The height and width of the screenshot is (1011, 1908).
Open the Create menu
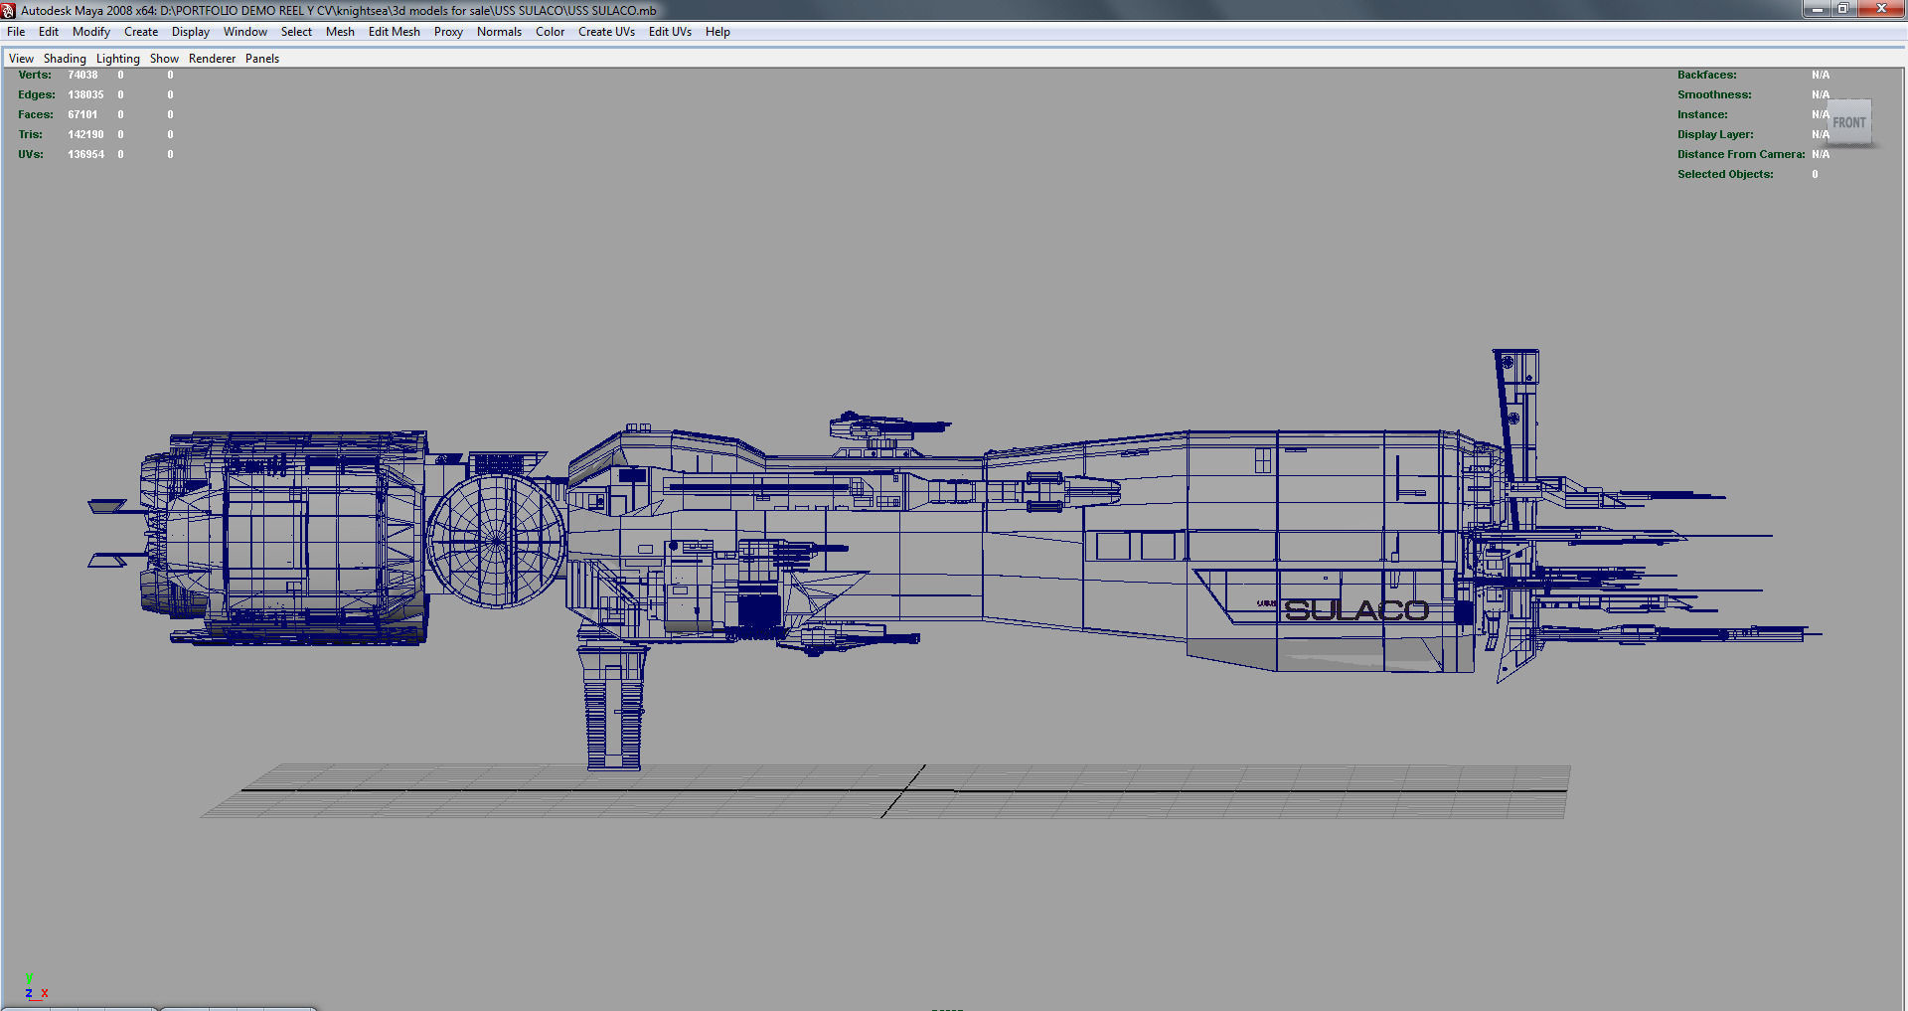pos(141,32)
